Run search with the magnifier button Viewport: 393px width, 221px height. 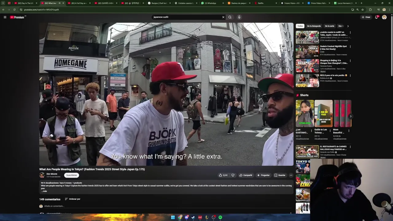[x=230, y=17]
